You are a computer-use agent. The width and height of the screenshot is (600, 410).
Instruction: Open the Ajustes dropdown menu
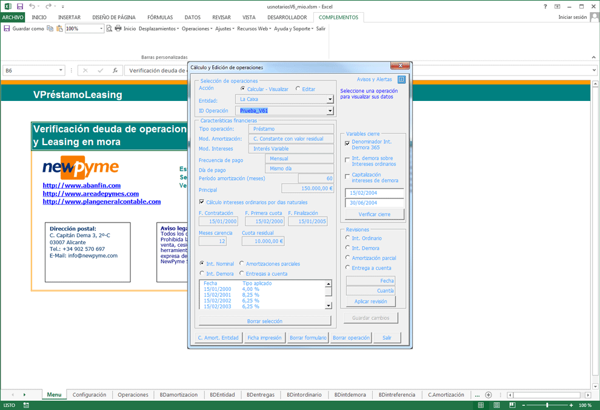[225, 28]
